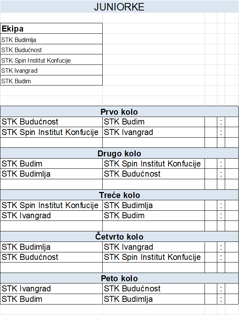The width and height of the screenshot is (239, 315).
Task: Click the Treće kolo header row
Action: click(119, 195)
